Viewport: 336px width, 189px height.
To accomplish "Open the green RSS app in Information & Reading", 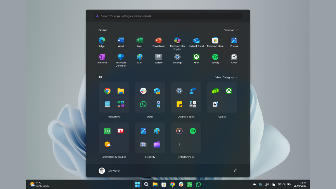I will (x=107, y=131).
